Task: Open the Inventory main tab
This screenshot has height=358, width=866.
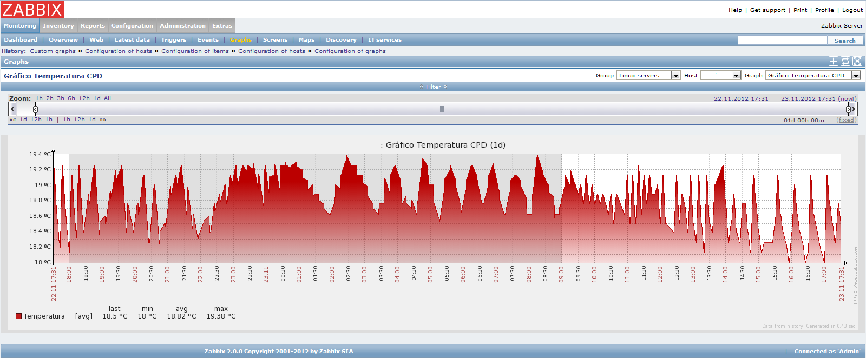Action: tap(58, 26)
